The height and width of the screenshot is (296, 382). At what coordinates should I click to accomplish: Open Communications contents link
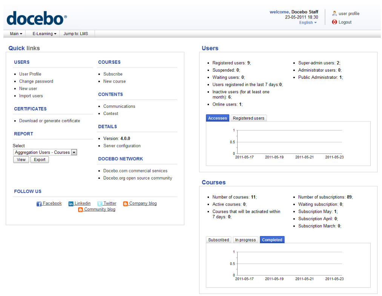(x=119, y=106)
